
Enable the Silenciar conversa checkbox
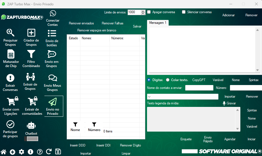(x=184, y=12)
